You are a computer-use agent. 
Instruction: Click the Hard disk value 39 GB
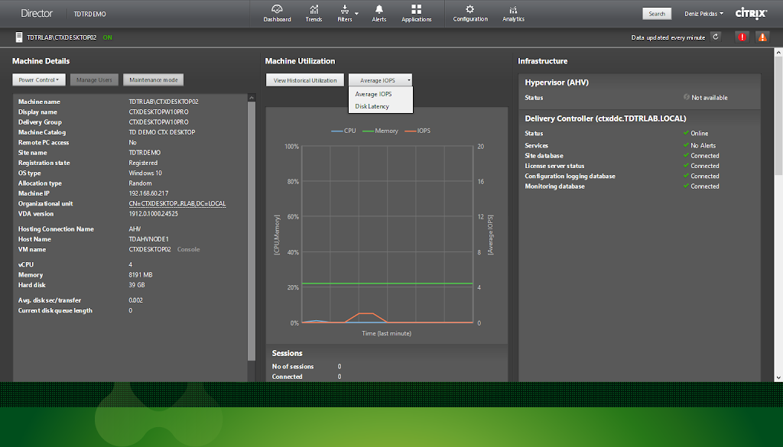[137, 285]
